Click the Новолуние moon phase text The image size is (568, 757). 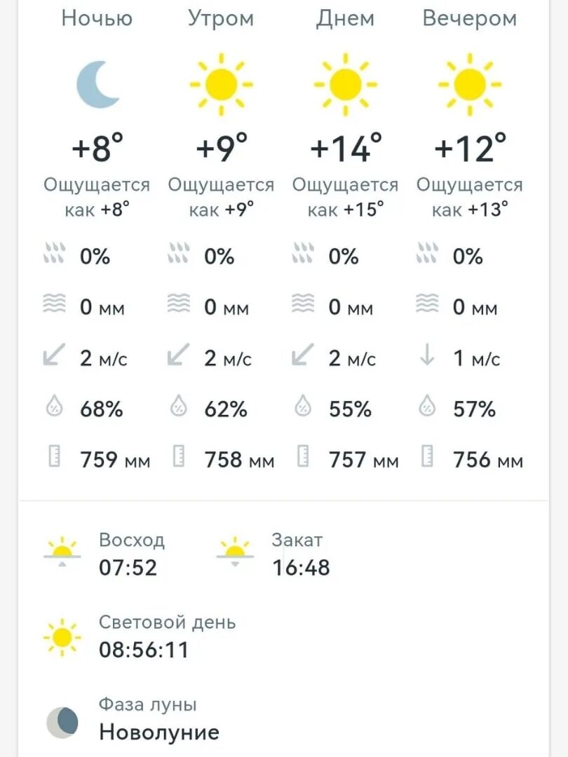(x=159, y=732)
